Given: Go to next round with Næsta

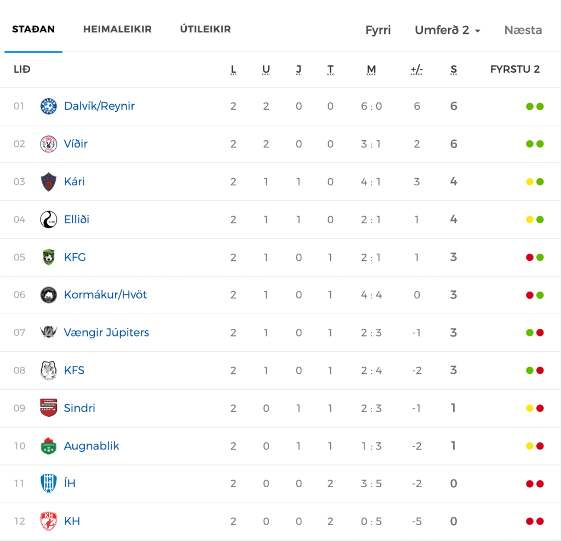Looking at the screenshot, I should coord(523,30).
